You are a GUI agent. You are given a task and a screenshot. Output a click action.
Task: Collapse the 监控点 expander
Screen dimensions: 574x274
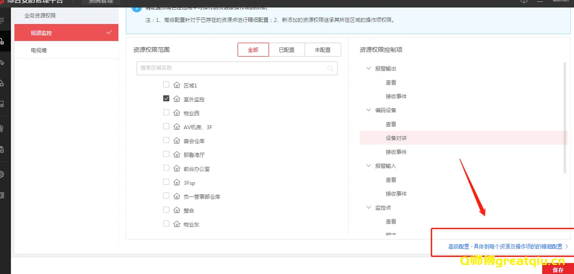pyautogui.click(x=368, y=207)
